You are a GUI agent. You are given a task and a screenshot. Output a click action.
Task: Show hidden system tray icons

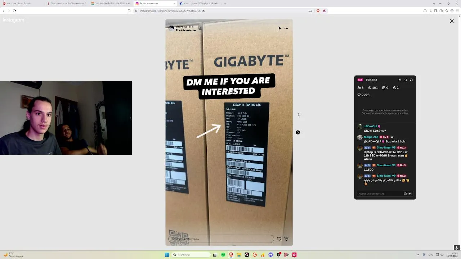418,255
